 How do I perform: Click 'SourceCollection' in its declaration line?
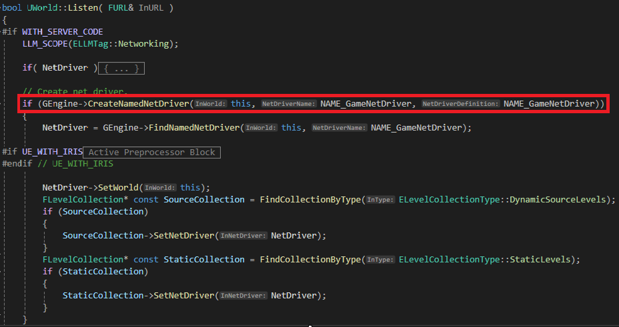[x=204, y=199]
